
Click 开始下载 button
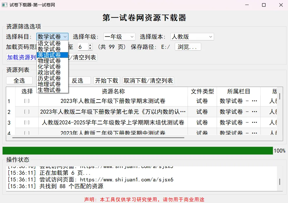click(x=107, y=81)
